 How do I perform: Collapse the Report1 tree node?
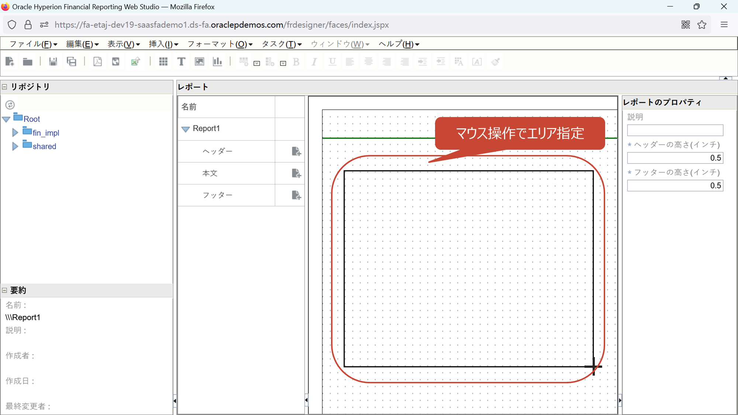tap(186, 129)
